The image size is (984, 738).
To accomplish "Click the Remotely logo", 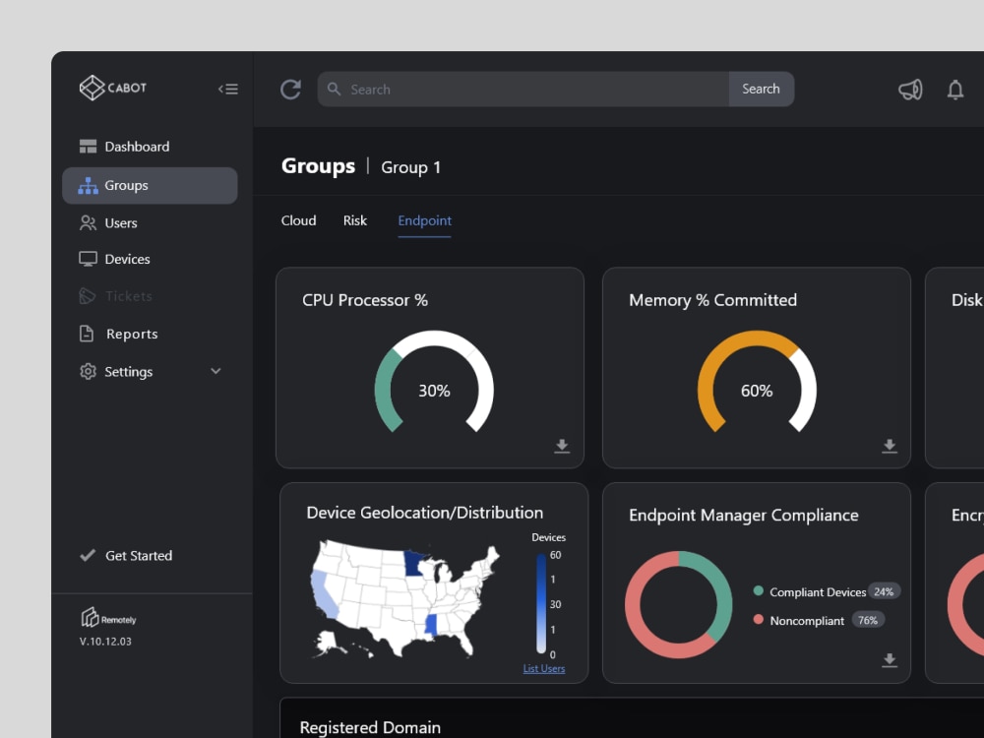I will click(x=108, y=617).
